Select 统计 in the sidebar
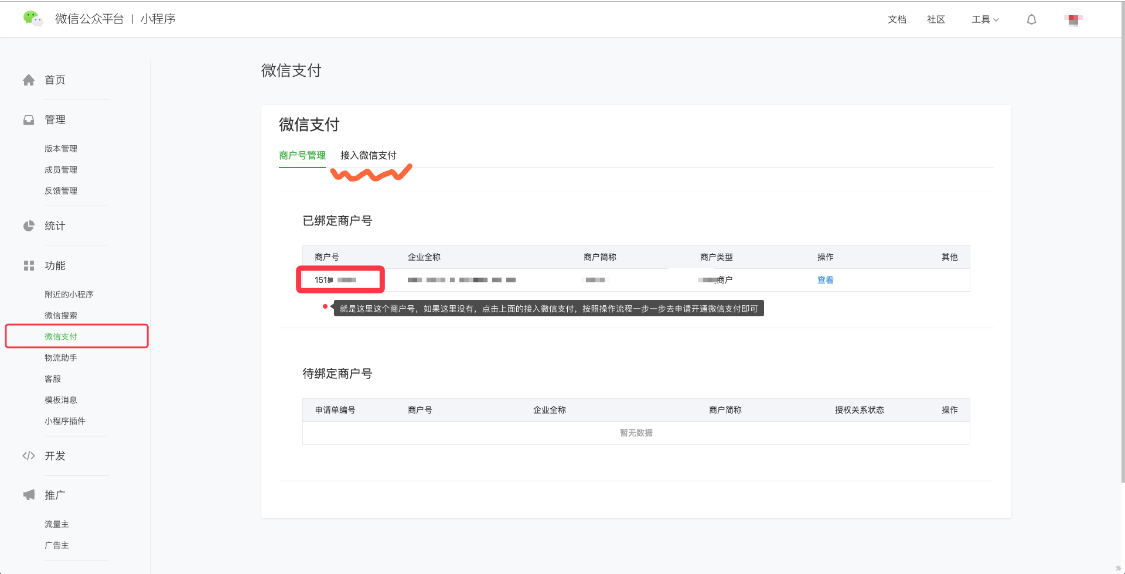Screen dimensions: 1125x574 55,226
